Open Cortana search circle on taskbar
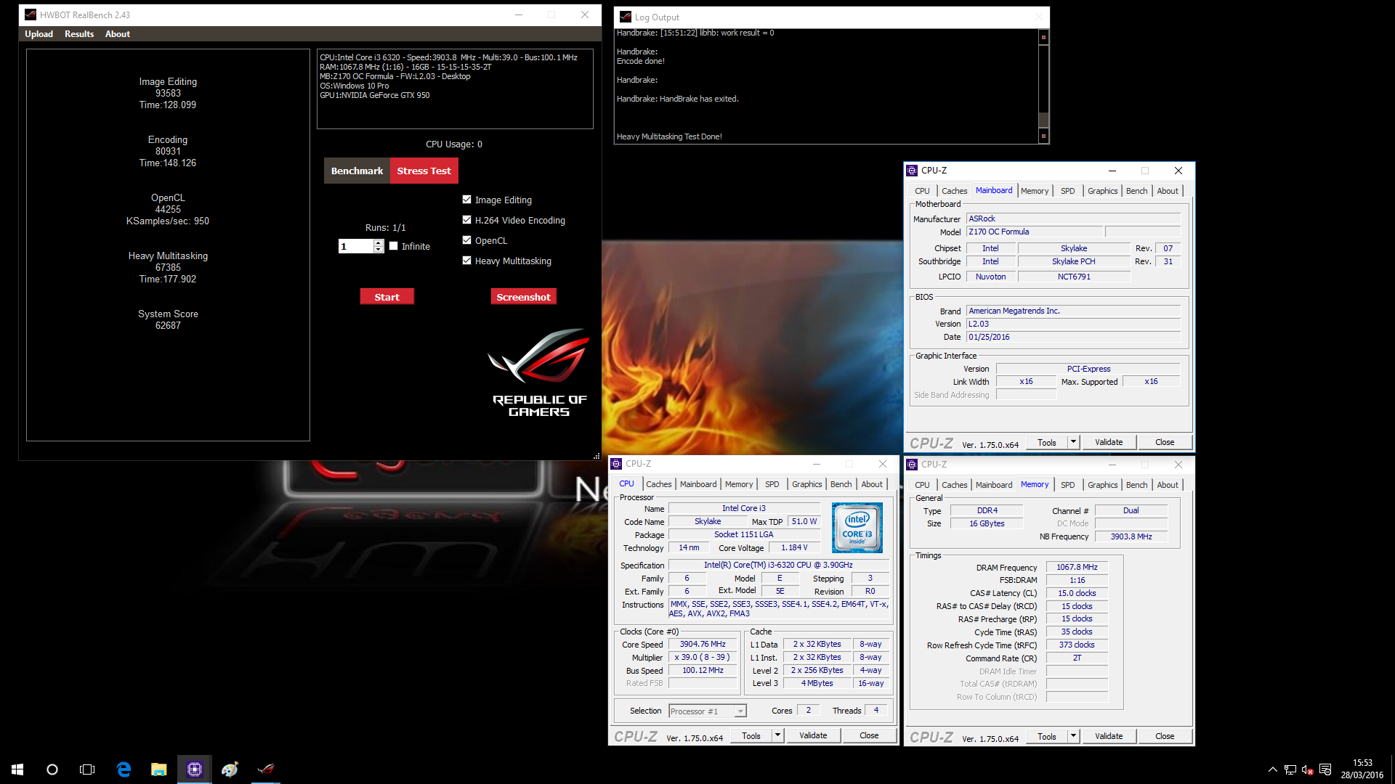 coord(52,769)
